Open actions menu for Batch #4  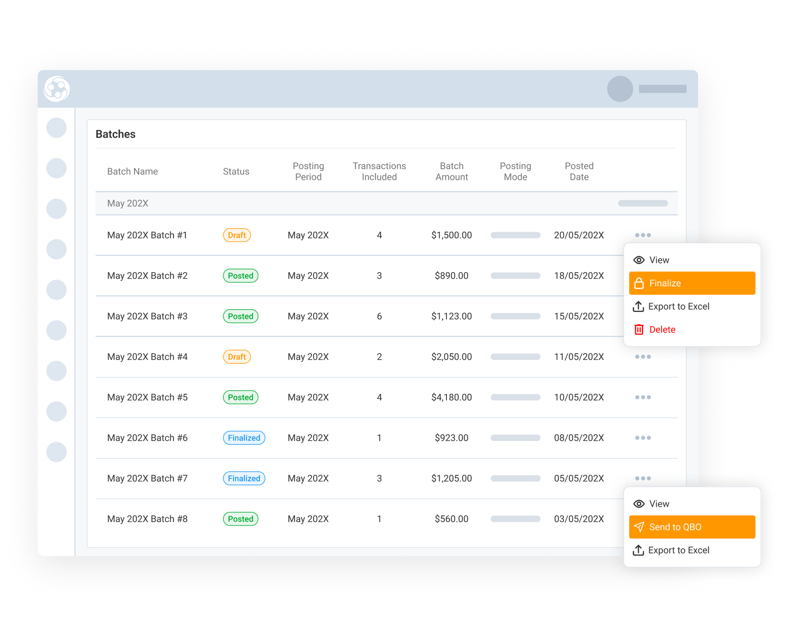click(643, 357)
